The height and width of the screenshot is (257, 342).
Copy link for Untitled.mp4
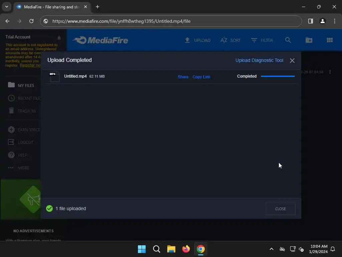tap(201, 77)
